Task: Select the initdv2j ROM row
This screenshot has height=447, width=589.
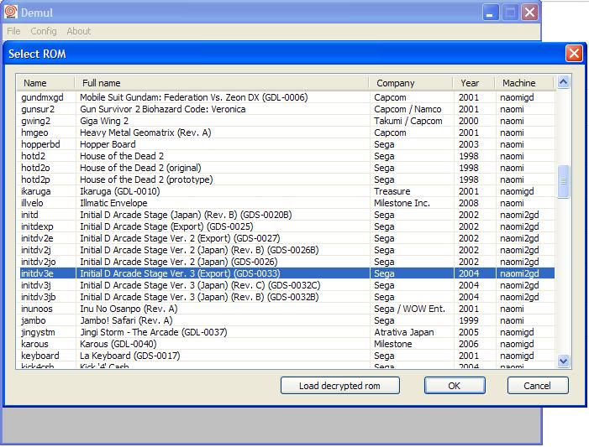Action: [x=287, y=250]
